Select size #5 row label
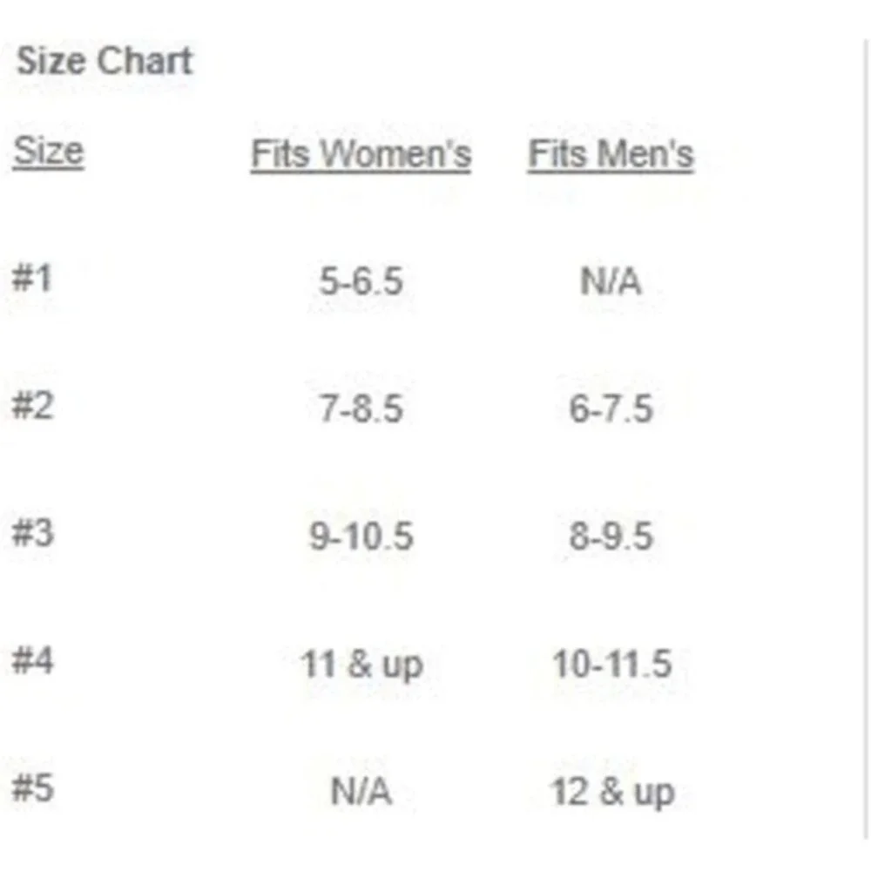The width and height of the screenshot is (871, 871). coord(33,788)
